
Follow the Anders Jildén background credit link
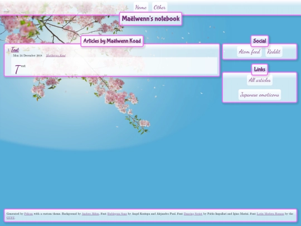(x=90, y=214)
